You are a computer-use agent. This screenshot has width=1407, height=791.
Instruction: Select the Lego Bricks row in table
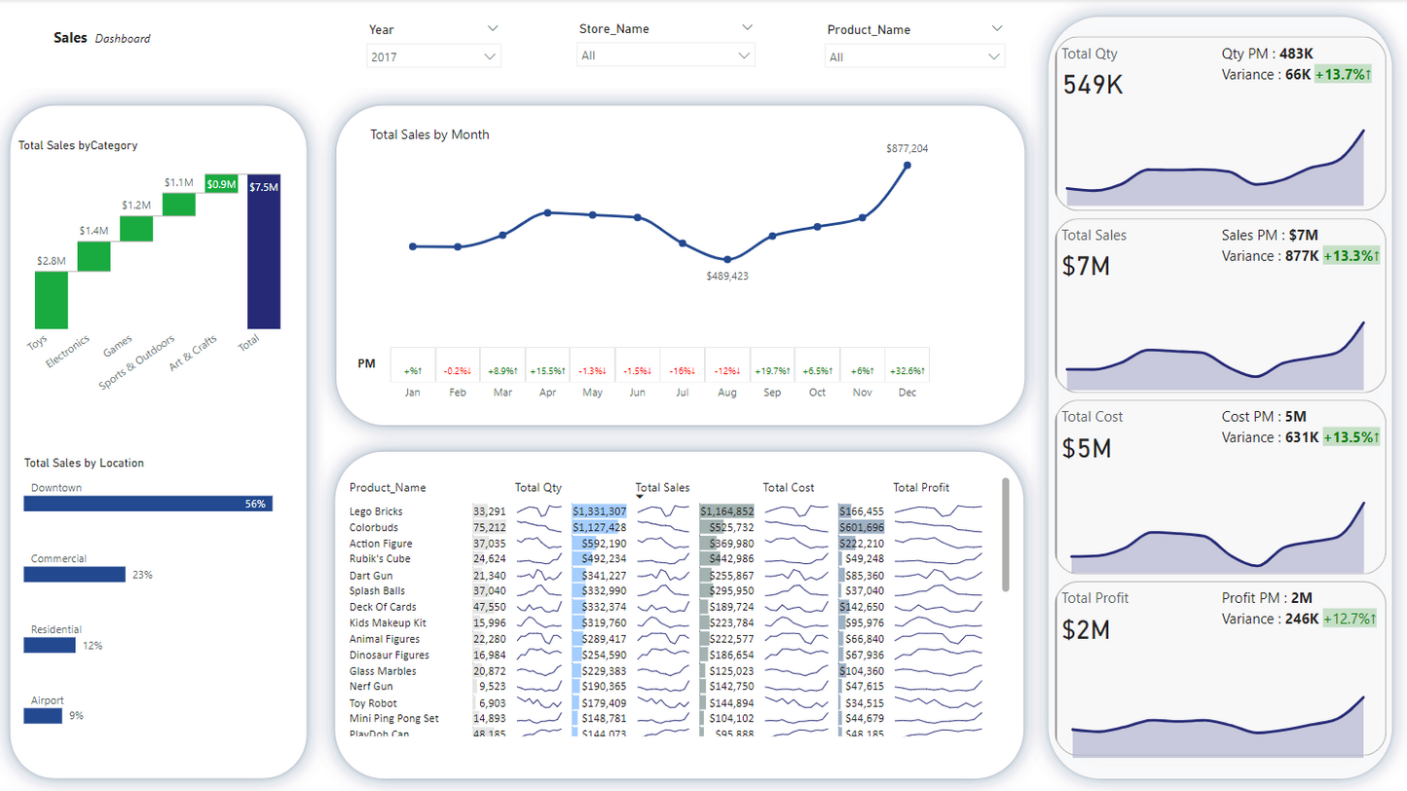pos(376,511)
